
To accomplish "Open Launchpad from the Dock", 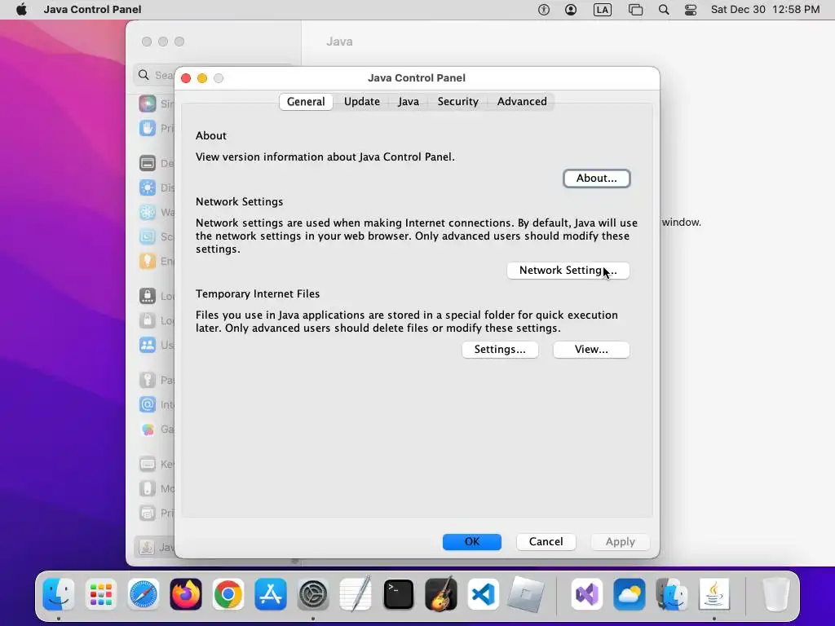I will pos(100,594).
